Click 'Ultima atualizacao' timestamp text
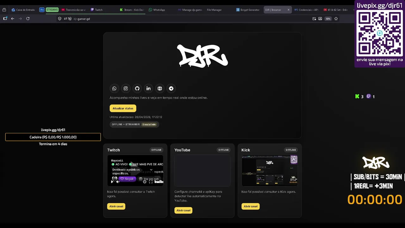405x228 pixels. 136,117
